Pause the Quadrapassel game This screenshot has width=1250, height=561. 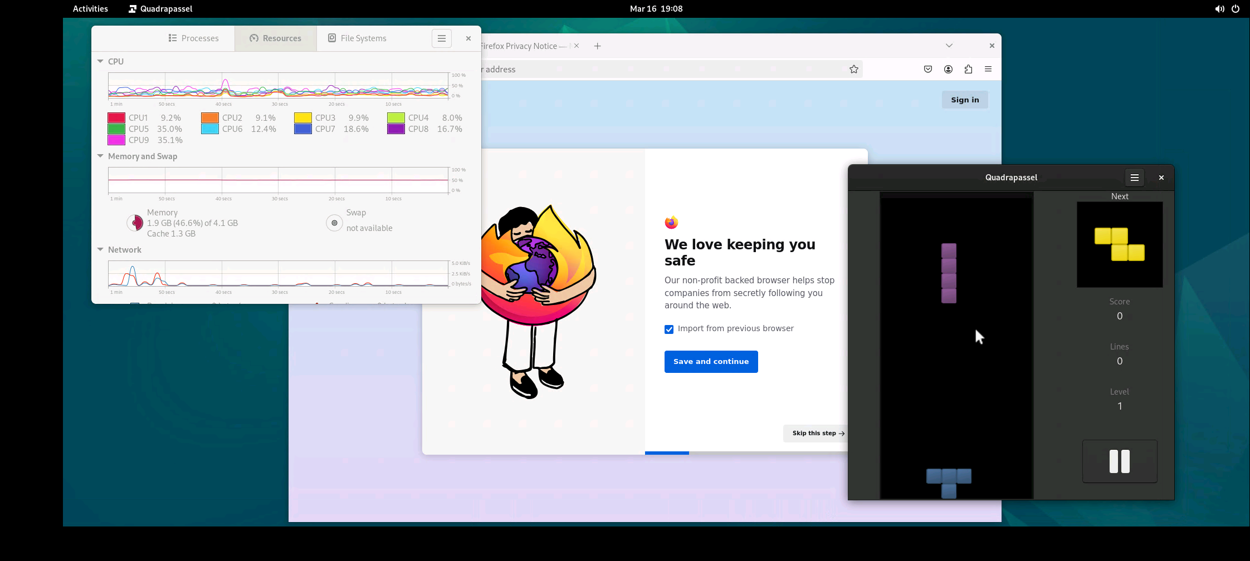1120,461
